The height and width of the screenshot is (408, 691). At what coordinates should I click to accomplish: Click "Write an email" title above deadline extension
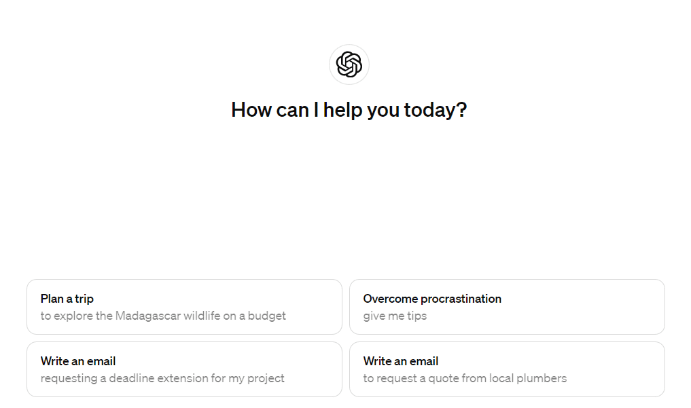click(78, 361)
